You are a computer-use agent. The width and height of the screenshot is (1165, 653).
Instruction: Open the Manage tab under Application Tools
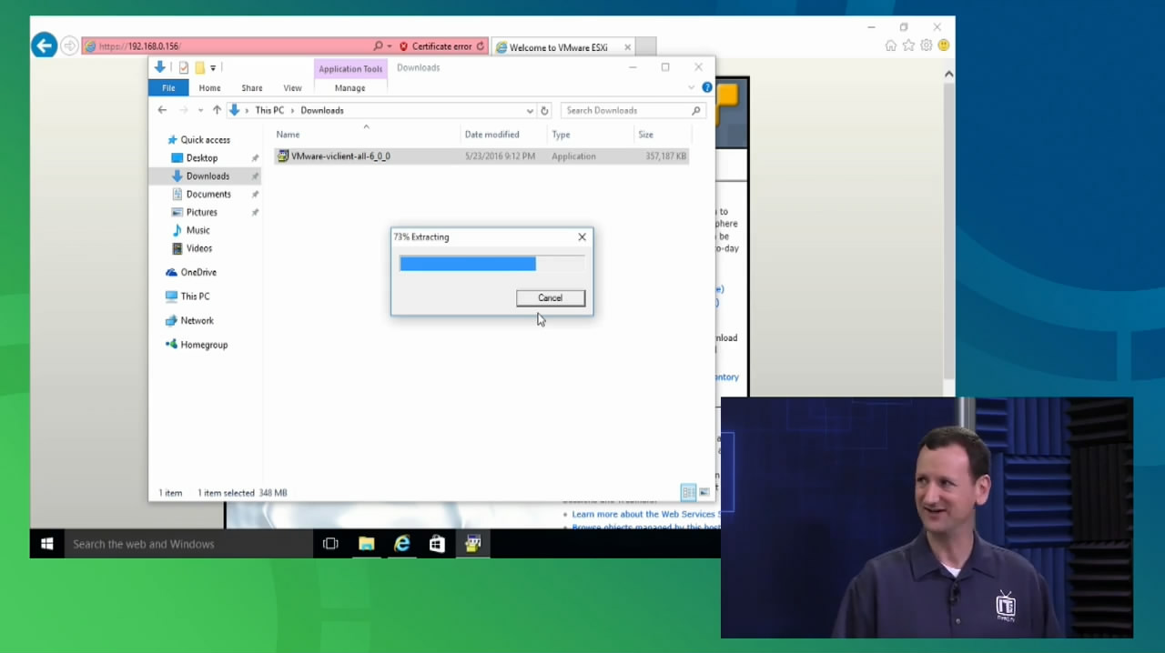click(349, 88)
